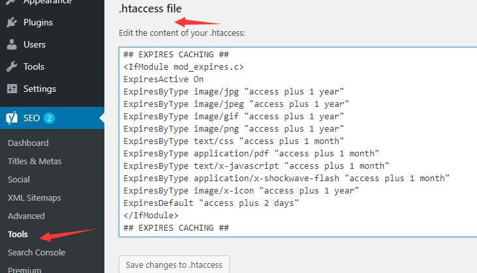Viewport: 477px width, 273px height.
Task: Select the bold Tools SEO submenu item
Action: click(18, 234)
